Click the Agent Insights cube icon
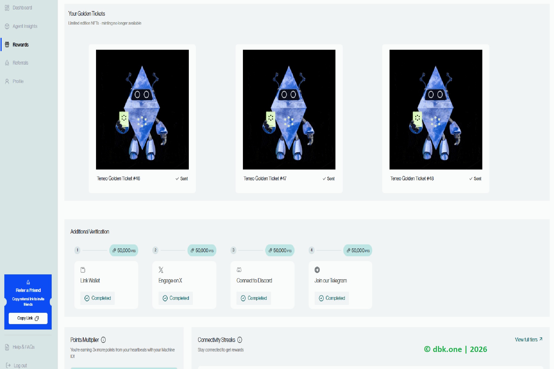 pyautogui.click(x=7, y=26)
